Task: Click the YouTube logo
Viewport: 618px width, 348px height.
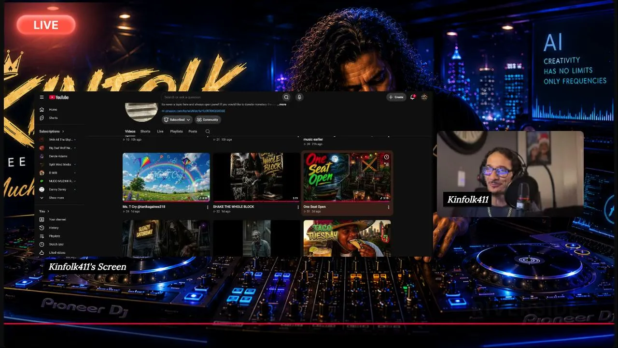Action: coord(59,97)
